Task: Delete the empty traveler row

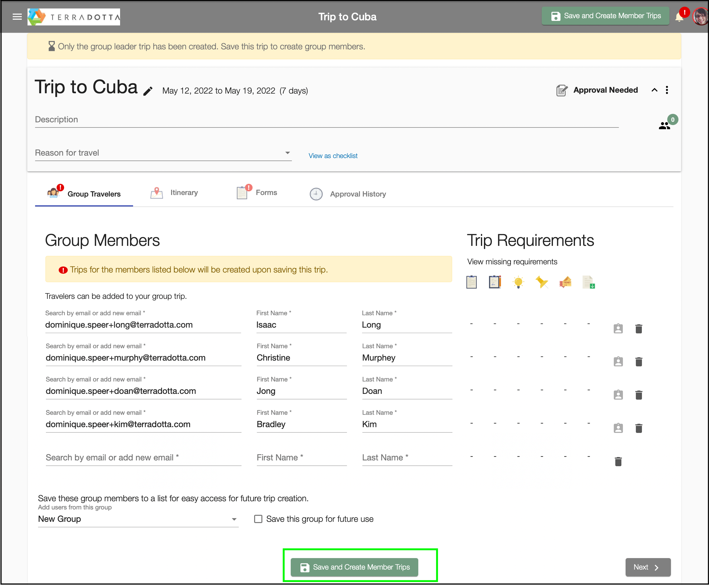Action: pyautogui.click(x=619, y=461)
